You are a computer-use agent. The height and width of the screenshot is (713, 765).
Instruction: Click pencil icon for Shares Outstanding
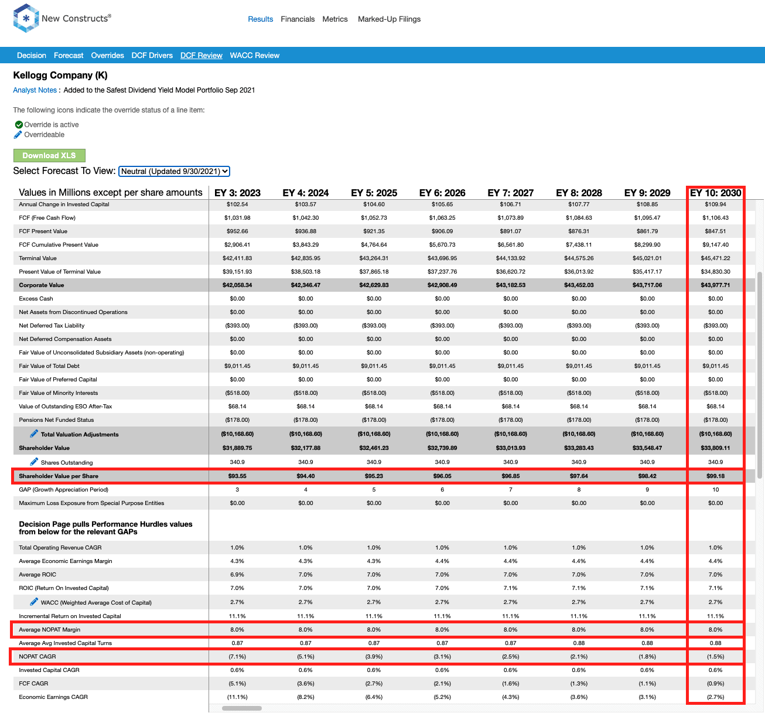tap(35, 462)
